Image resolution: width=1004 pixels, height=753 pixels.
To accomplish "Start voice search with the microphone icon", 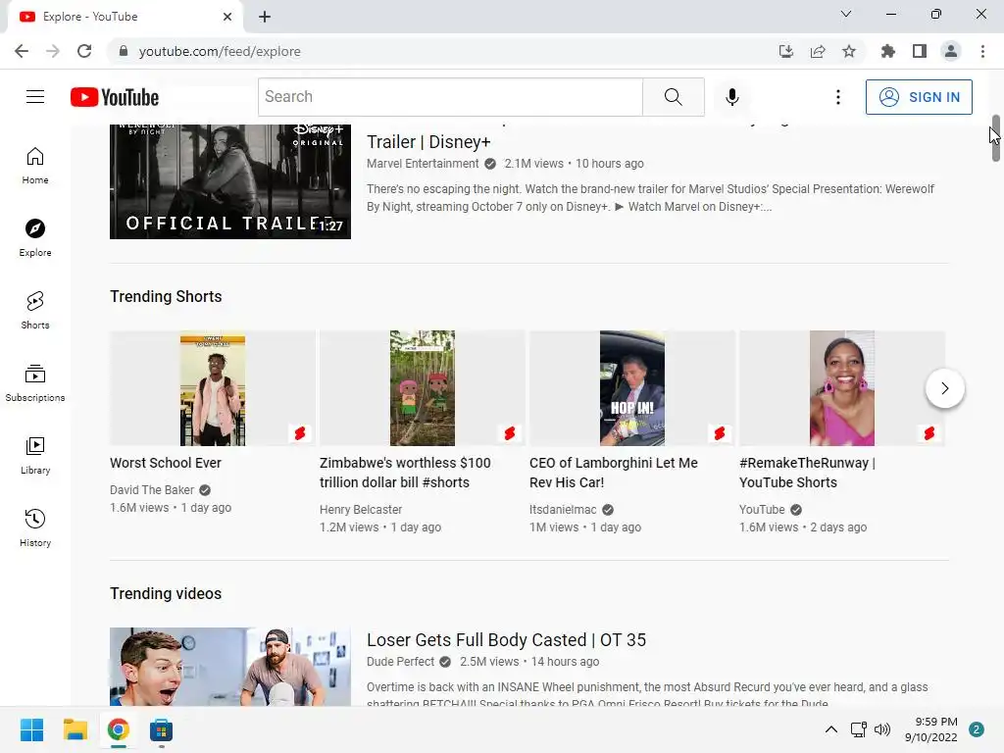I will (731, 97).
